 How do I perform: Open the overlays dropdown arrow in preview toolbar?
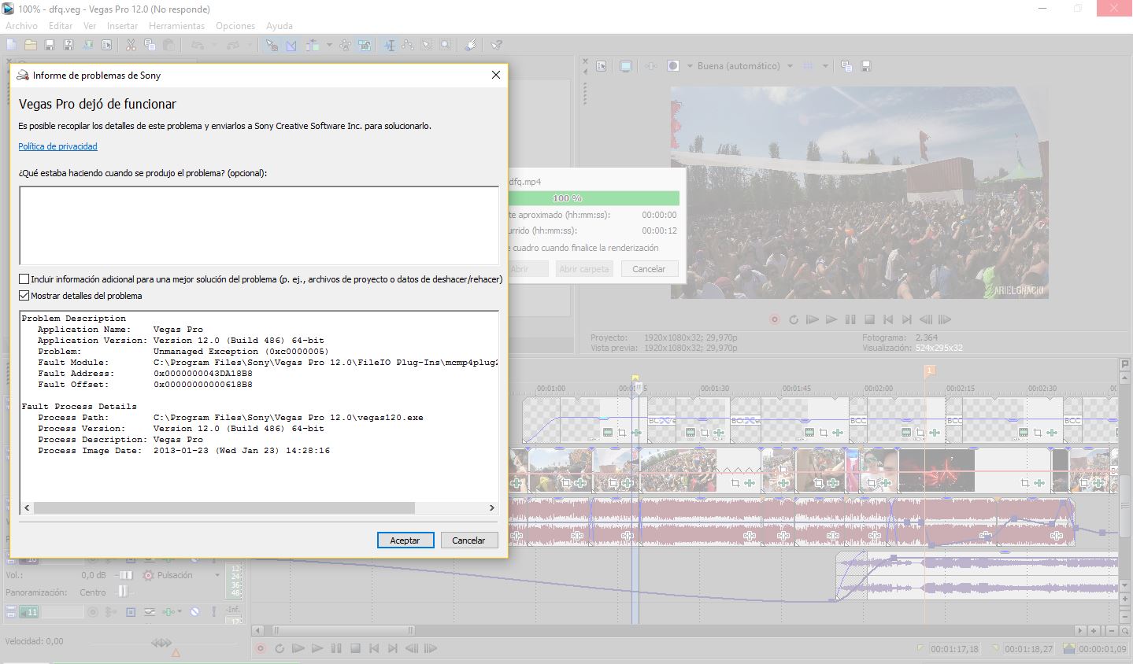[825, 66]
